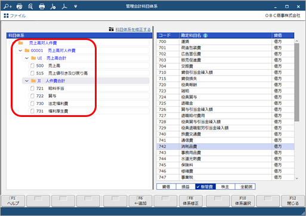The width and height of the screenshot is (306, 216).
Task: Select account row 725 退職金
Action: pyautogui.click(x=225, y=103)
